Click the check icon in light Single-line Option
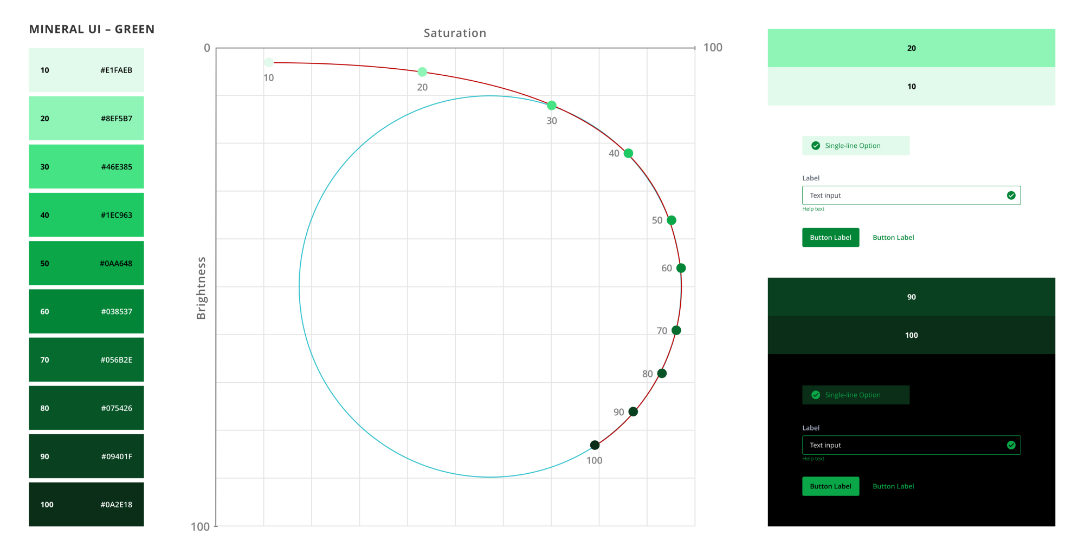This screenshot has width=1084, height=555. (x=815, y=146)
